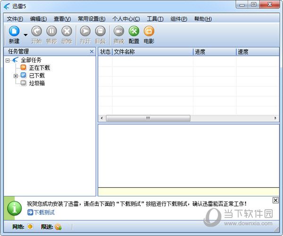Viewport: 283px width, 236px height.
Task: Click the 暂停 pause toolbar icon
Action: click(51, 31)
